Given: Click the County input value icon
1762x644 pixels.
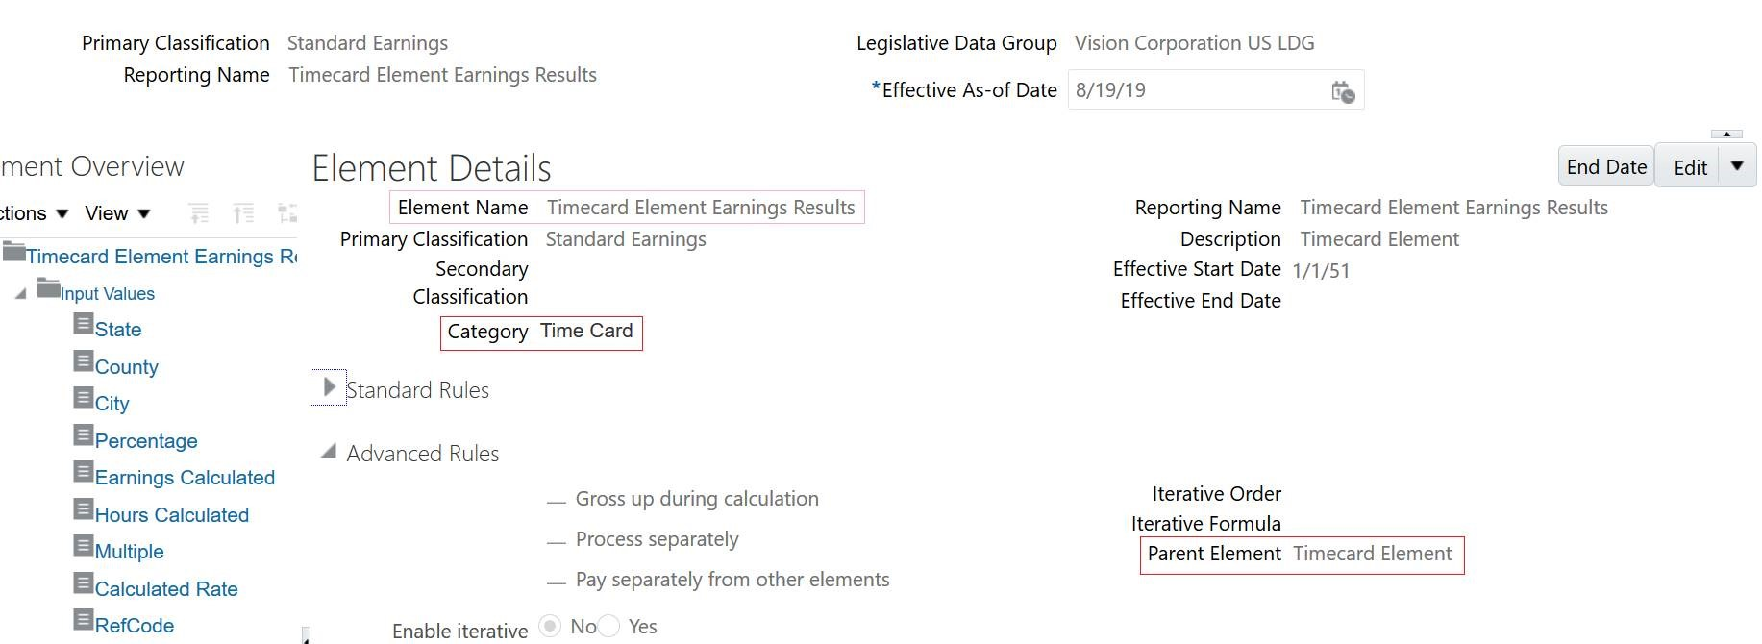Looking at the screenshot, I should (x=84, y=362).
